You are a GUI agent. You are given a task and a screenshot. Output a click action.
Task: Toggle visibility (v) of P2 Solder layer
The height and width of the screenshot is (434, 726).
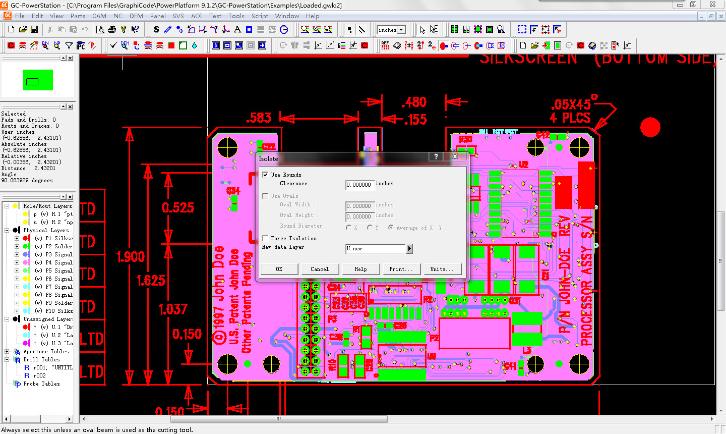[x=38, y=246]
